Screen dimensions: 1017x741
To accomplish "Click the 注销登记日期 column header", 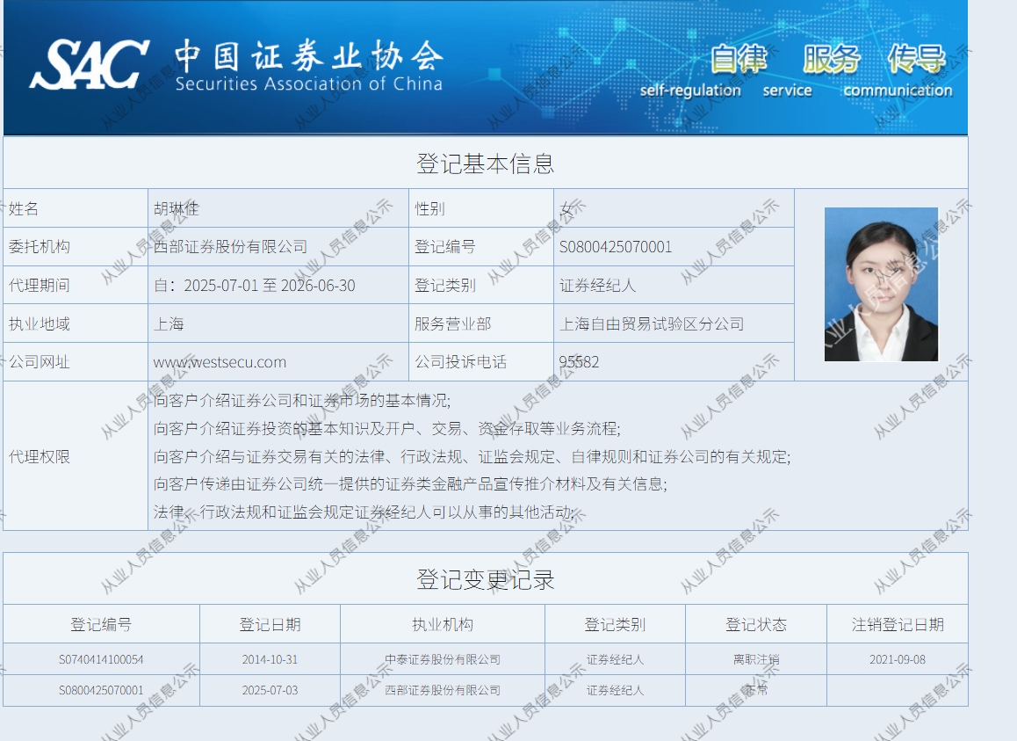I will pos(898,625).
